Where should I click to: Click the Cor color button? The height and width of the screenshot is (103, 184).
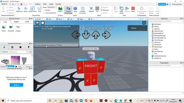tap(97, 9)
